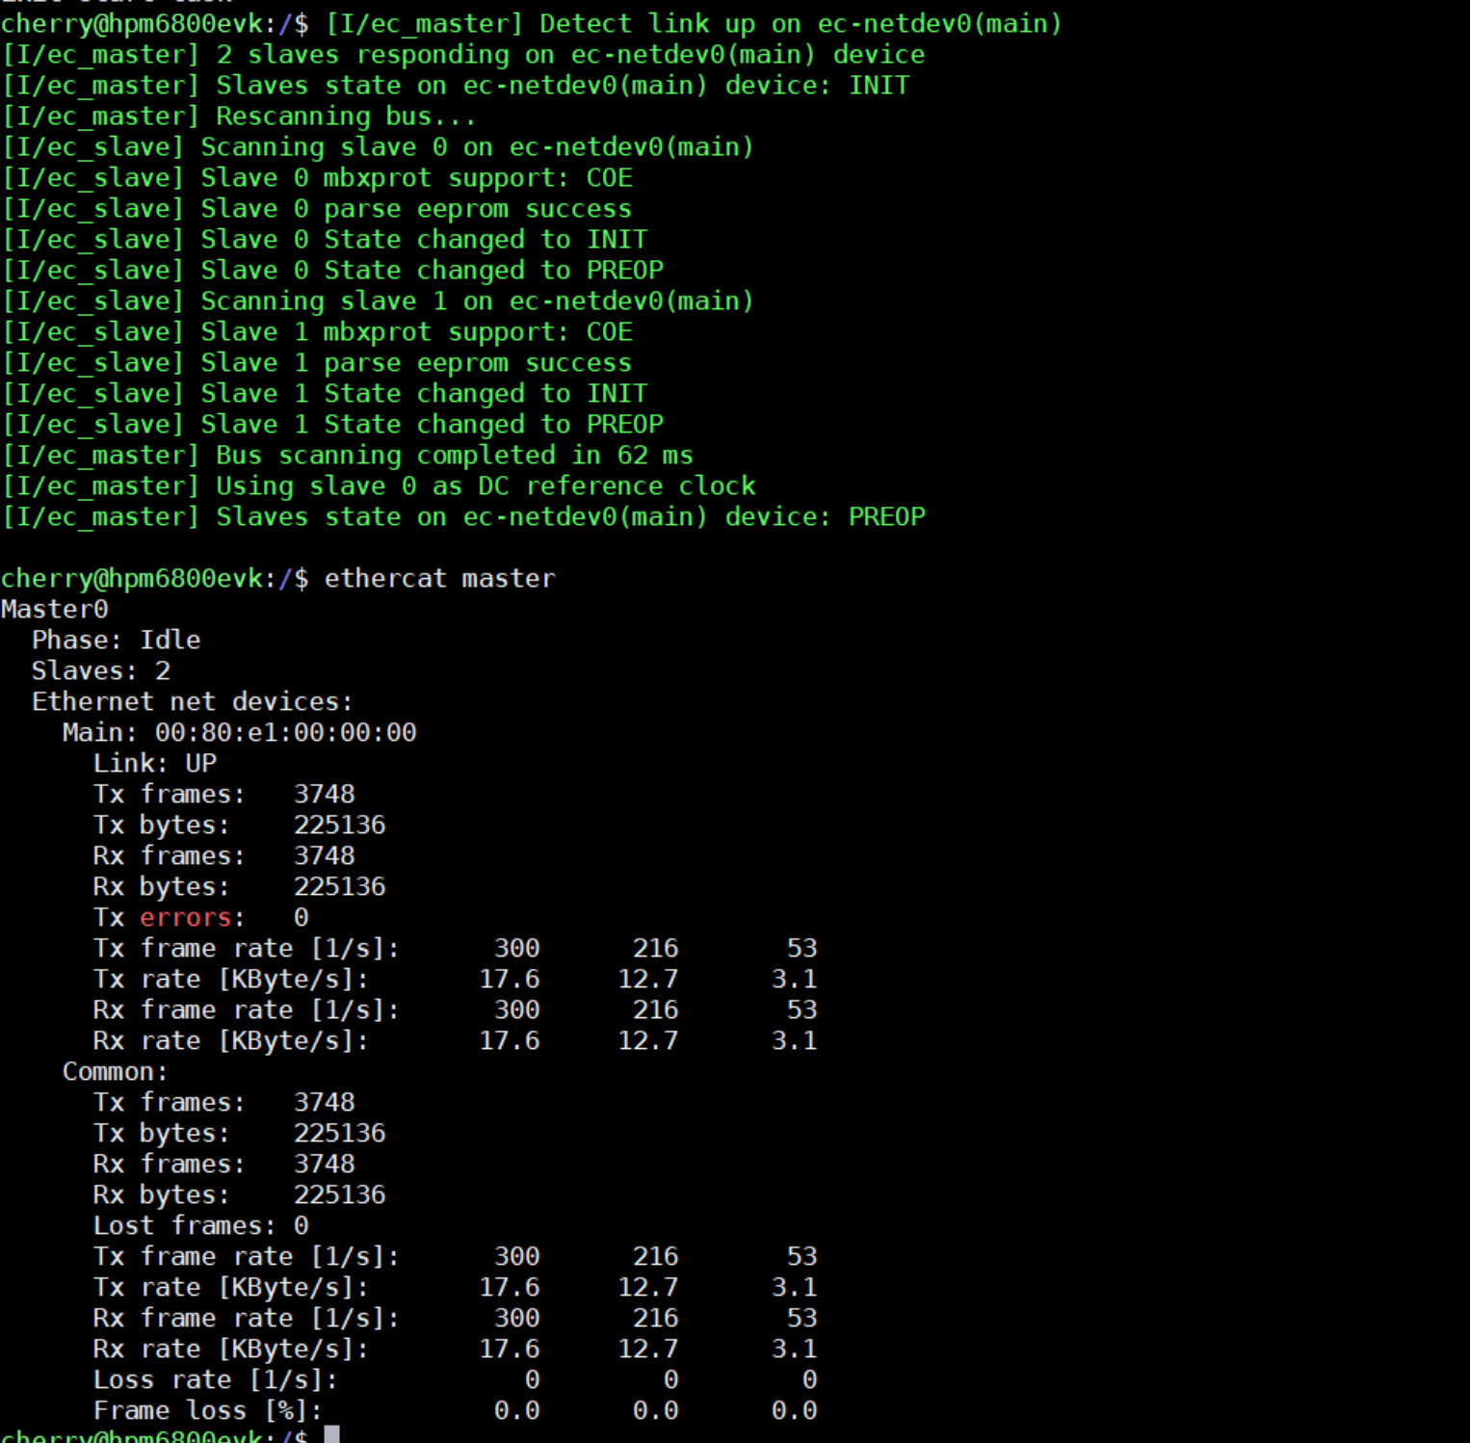Click 'Slave 0 State changed to PREOP' line
1470x1443 pixels.
point(431,271)
